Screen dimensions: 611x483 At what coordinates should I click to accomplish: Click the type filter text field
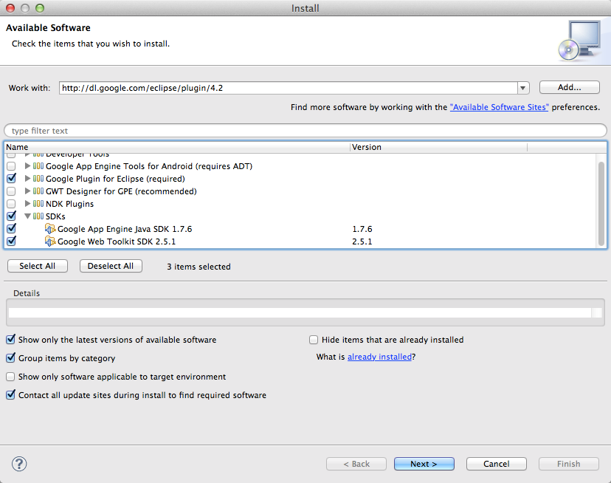click(304, 131)
